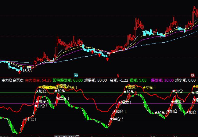Click the 2017/06/21 date on time axis

coord(65,135)
